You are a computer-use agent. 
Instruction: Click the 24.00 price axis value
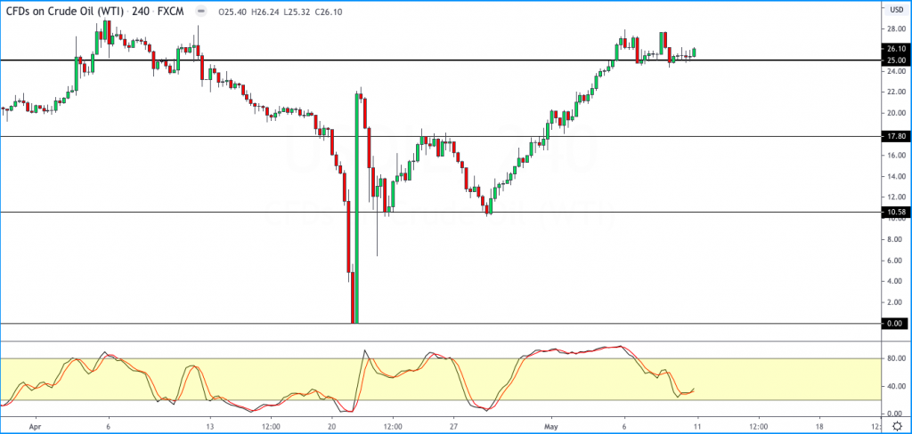pyautogui.click(x=896, y=71)
